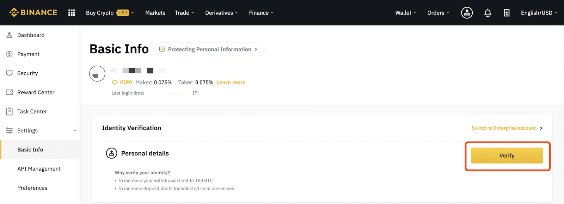564x204 pixels.
Task: Go to Markets page
Action: coord(155,13)
